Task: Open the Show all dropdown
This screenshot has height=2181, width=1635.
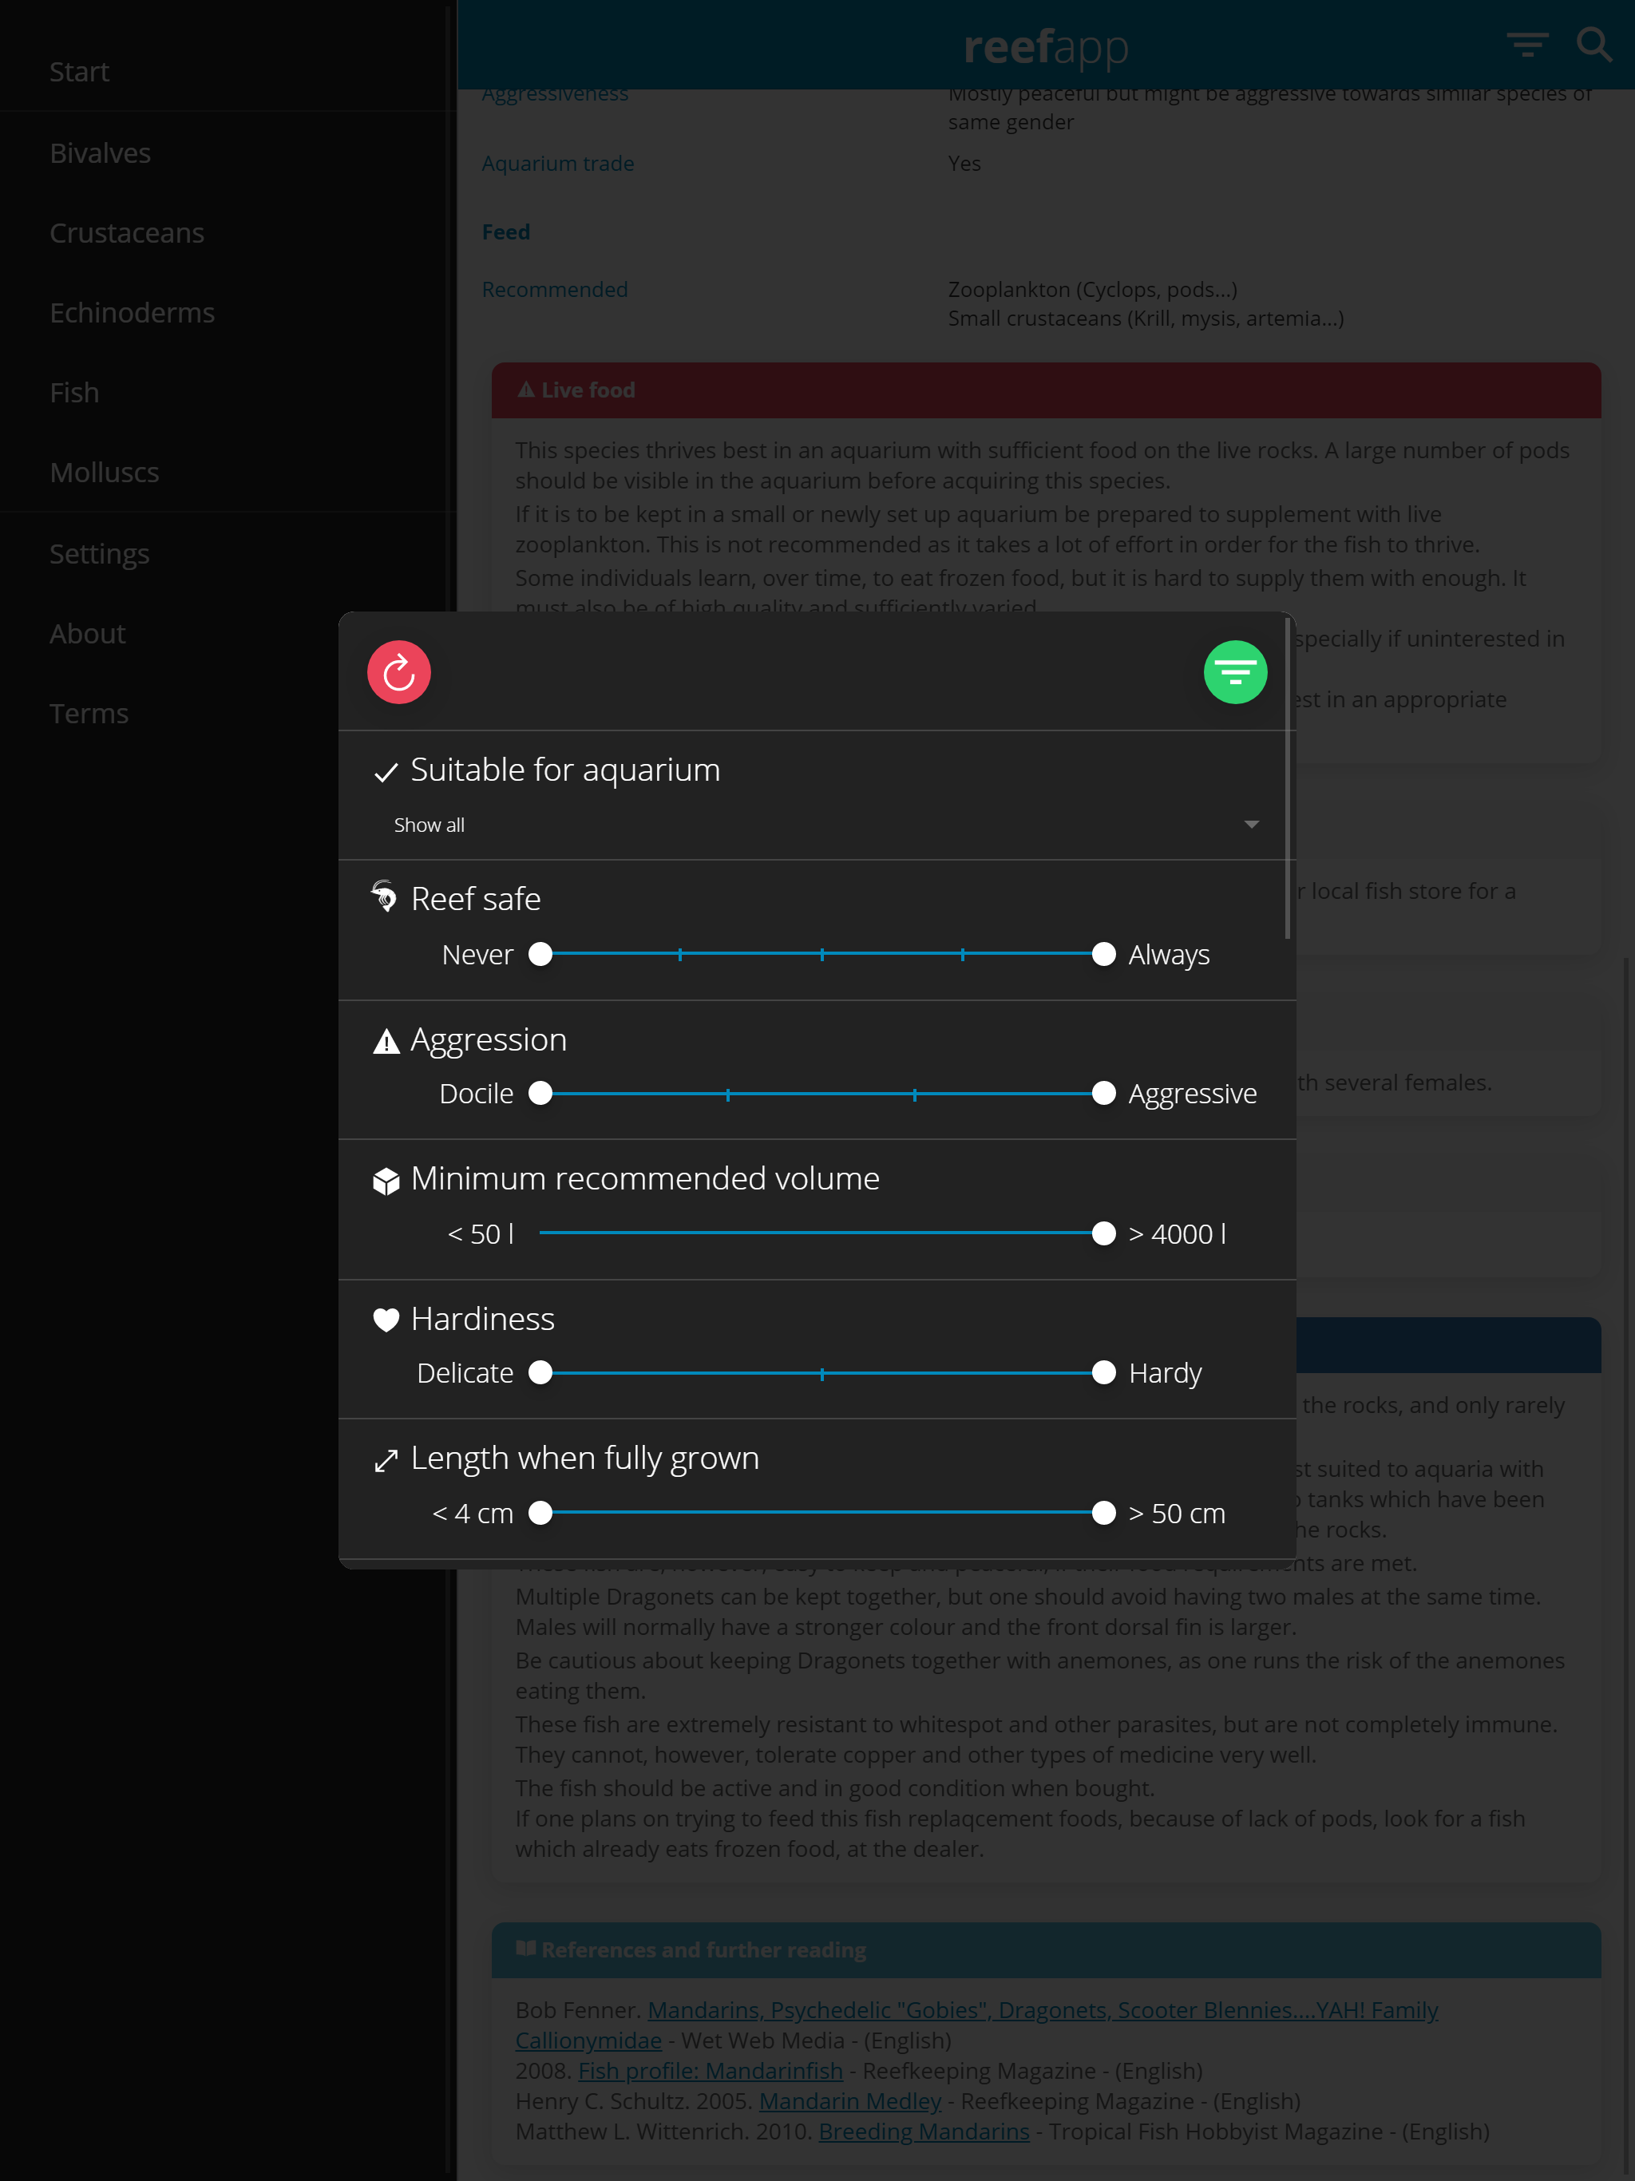Action: [826, 825]
